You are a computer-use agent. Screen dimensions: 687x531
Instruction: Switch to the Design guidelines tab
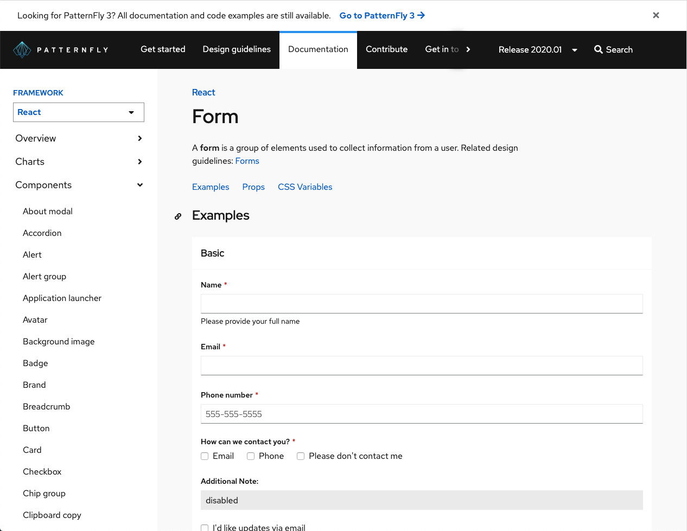coord(237,49)
